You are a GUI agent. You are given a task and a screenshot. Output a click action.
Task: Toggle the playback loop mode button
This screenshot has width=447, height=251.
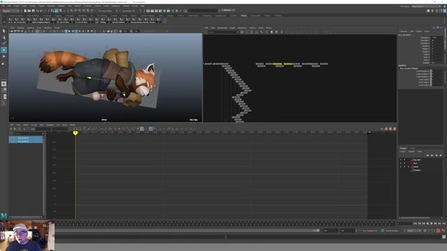tap(425, 231)
